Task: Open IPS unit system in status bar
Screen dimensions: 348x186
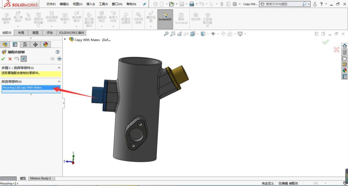Action: (315, 183)
